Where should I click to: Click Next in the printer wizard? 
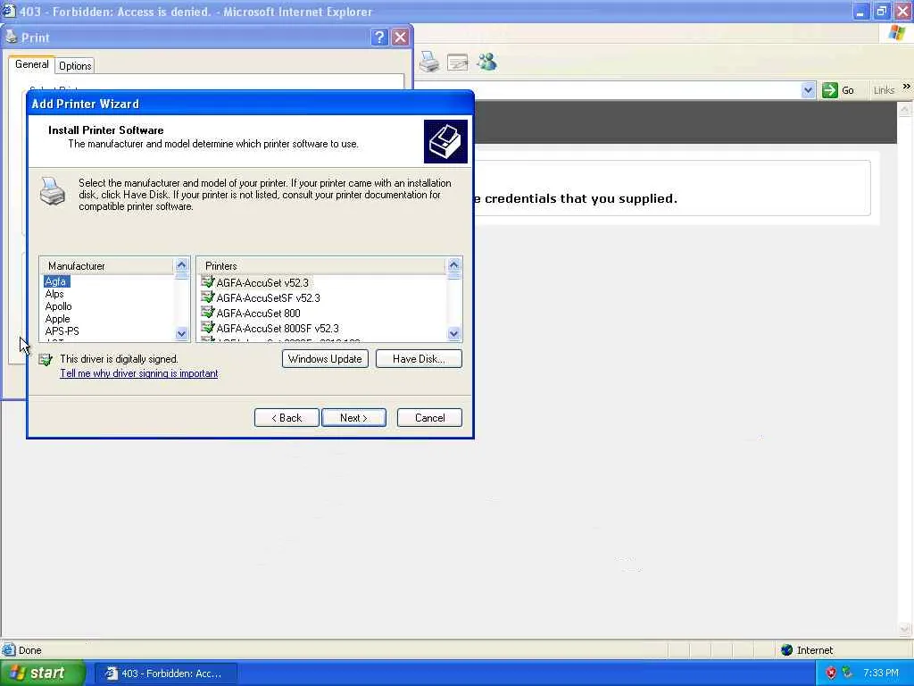353,418
